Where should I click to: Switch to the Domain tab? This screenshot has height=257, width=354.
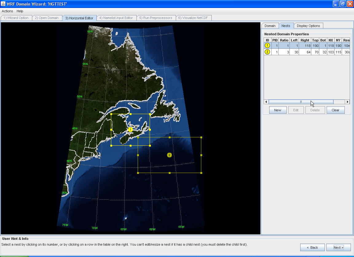click(x=270, y=26)
